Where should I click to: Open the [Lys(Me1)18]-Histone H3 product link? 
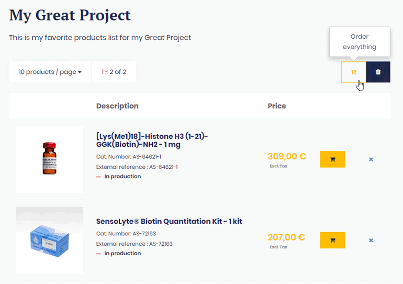click(x=152, y=140)
